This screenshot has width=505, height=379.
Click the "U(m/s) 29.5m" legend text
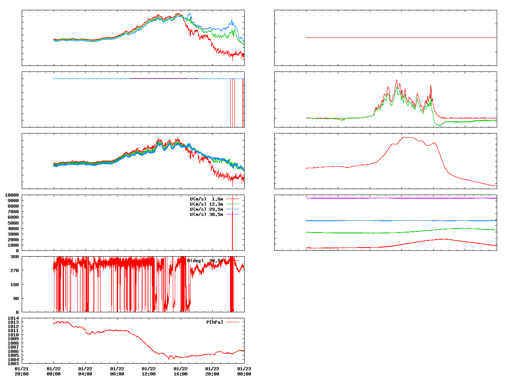click(x=206, y=209)
